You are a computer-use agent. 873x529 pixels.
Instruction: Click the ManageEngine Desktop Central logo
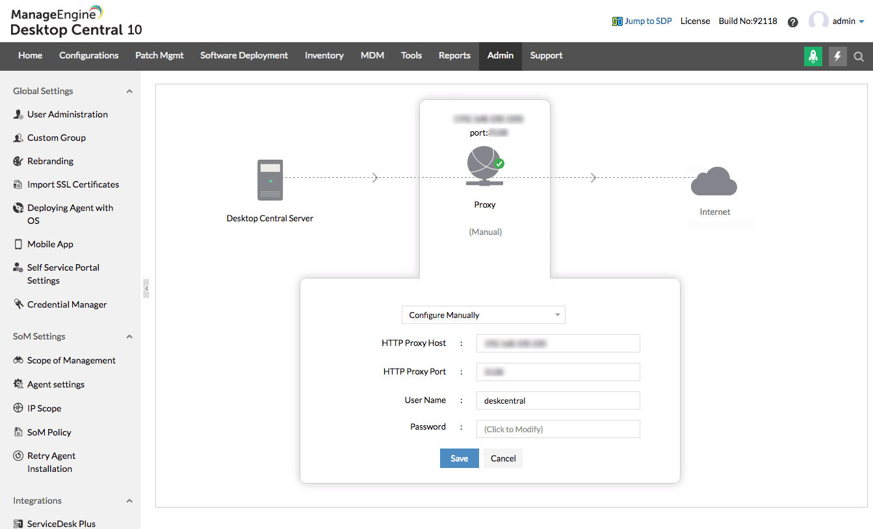click(x=76, y=21)
